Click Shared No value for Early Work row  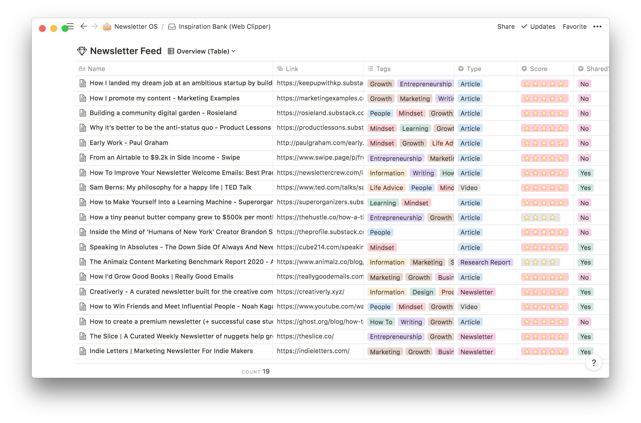click(584, 143)
